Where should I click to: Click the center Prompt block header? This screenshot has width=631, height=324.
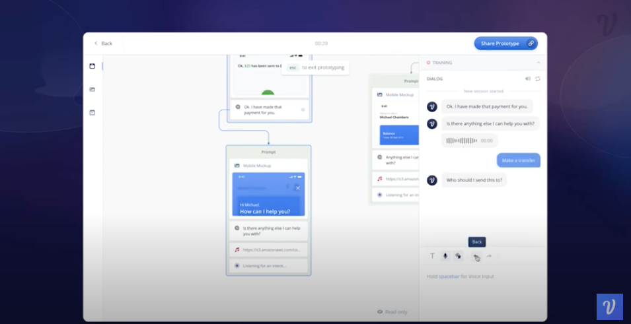(268, 152)
